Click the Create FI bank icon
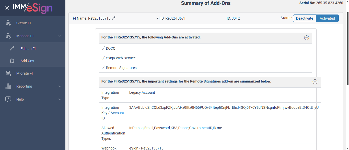 (8, 23)
